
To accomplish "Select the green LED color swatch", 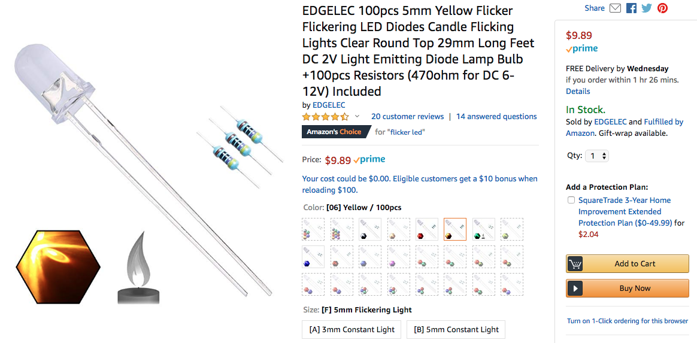I will pos(484,229).
